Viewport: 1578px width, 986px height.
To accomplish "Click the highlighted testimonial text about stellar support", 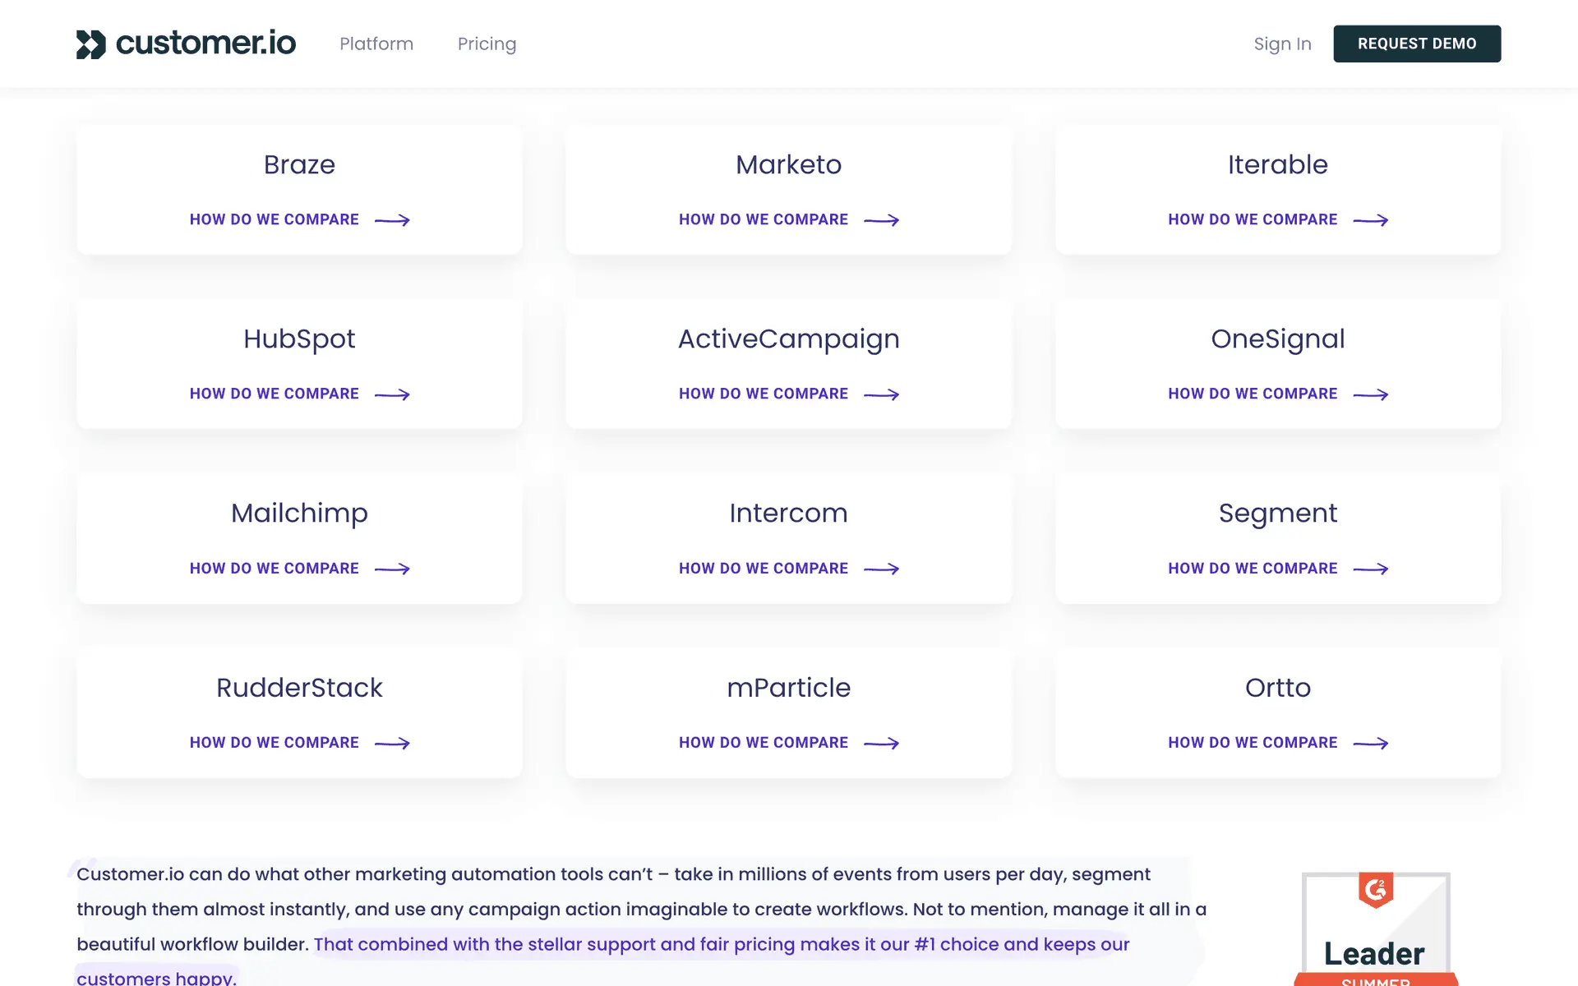I will pos(721,944).
